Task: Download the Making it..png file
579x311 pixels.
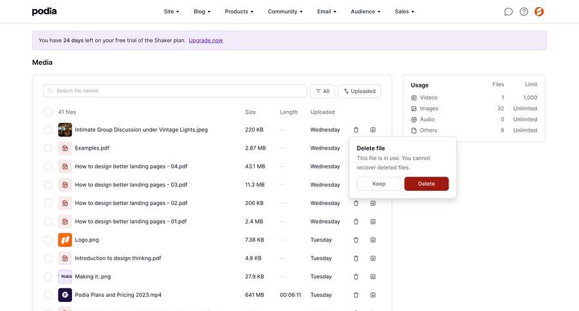Action: [x=373, y=277]
